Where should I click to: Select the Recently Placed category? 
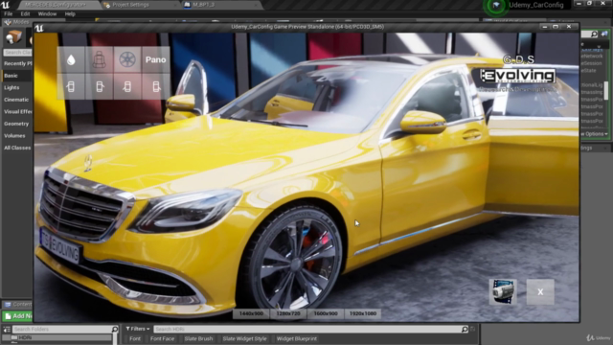tap(17, 63)
